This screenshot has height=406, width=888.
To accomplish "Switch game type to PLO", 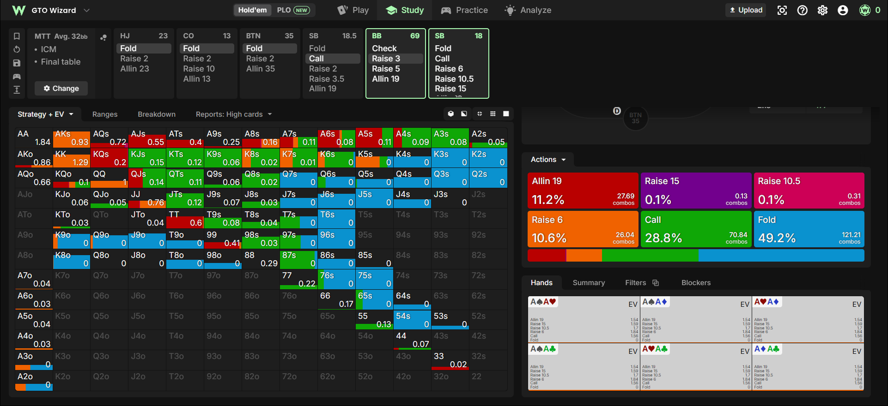I will click(293, 10).
